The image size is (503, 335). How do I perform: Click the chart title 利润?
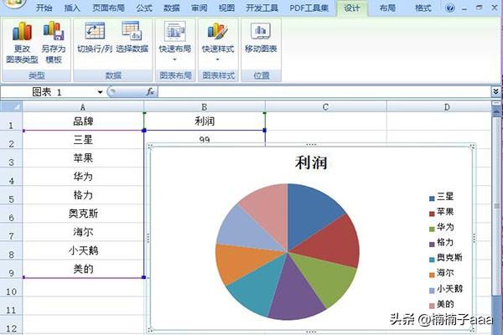[x=311, y=162]
